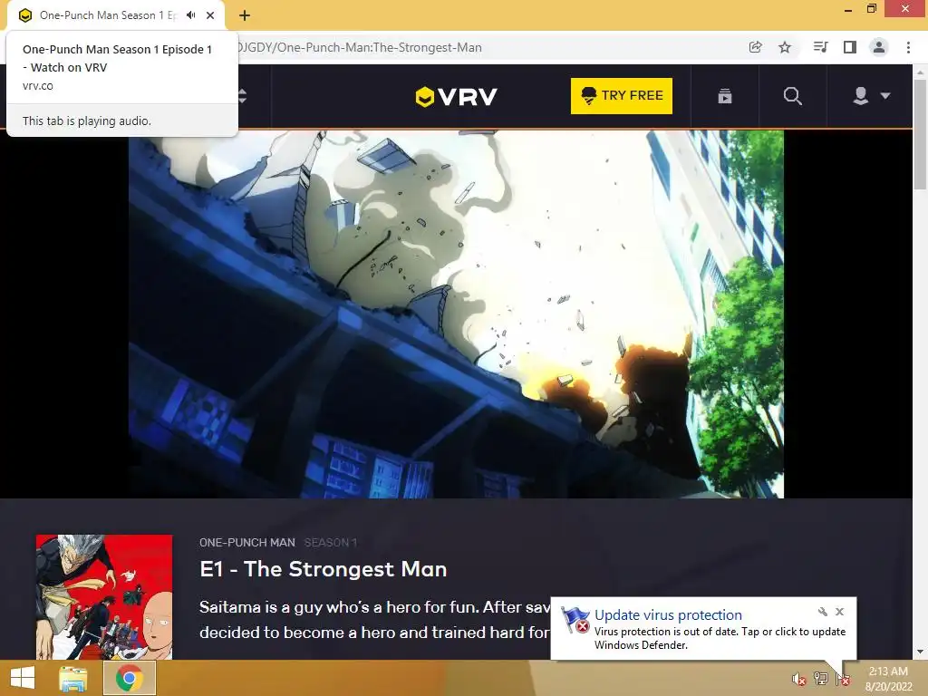Viewport: 928px width, 696px height.
Task: Click the Windows Defender flag shield icon
Action: (575, 620)
